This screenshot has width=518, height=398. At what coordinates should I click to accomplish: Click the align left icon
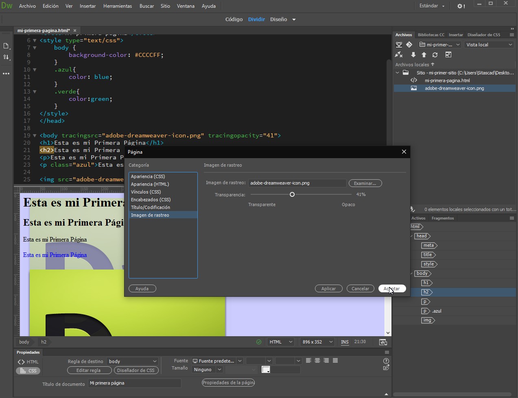[x=308, y=361]
